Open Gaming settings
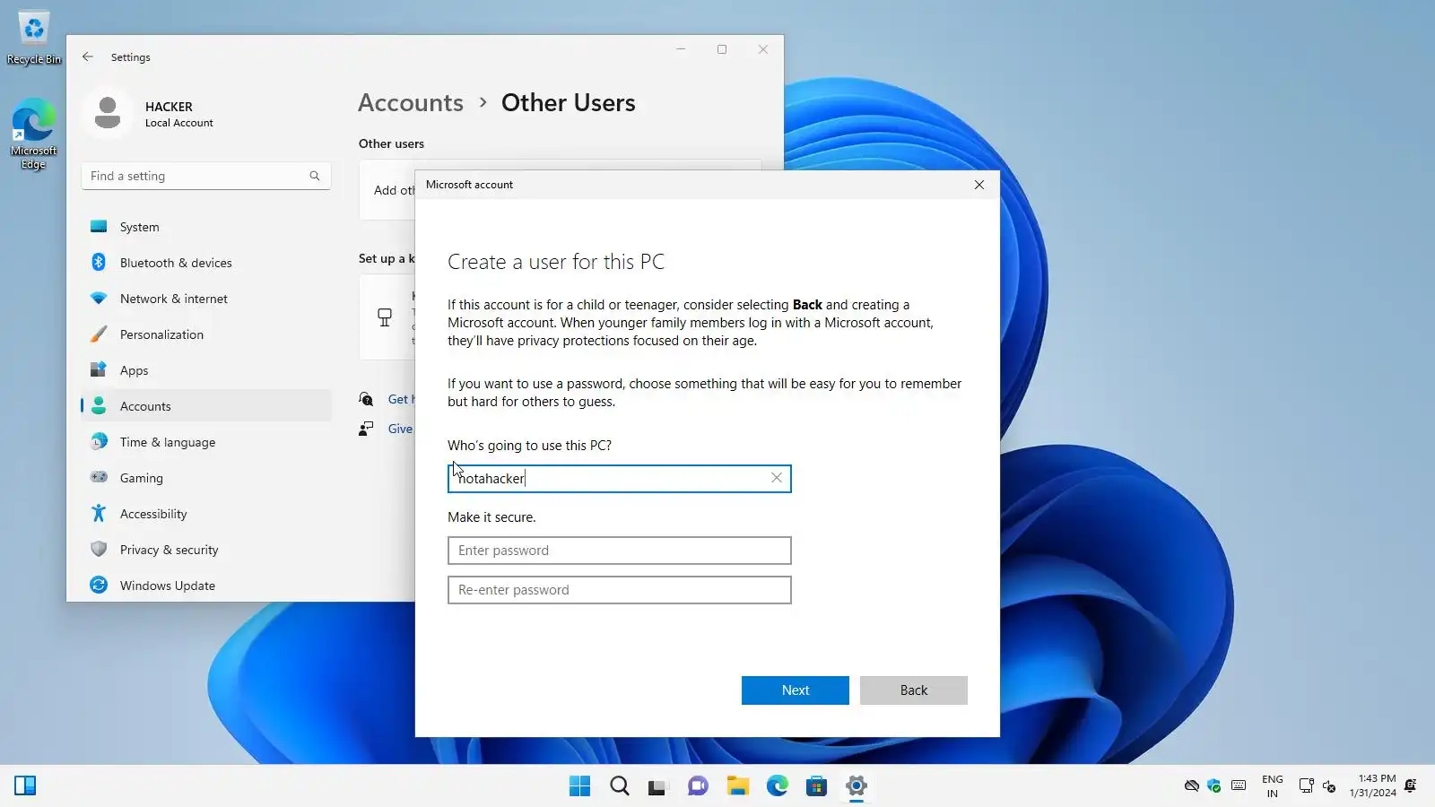The width and height of the screenshot is (1435, 807). click(x=206, y=478)
